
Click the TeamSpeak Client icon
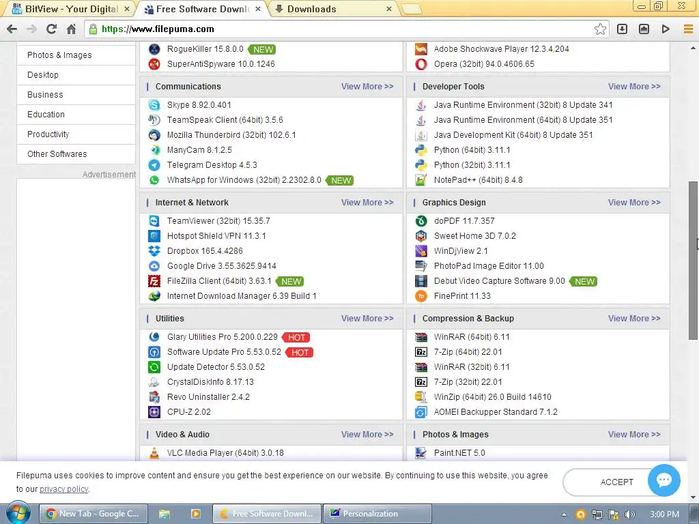click(154, 120)
